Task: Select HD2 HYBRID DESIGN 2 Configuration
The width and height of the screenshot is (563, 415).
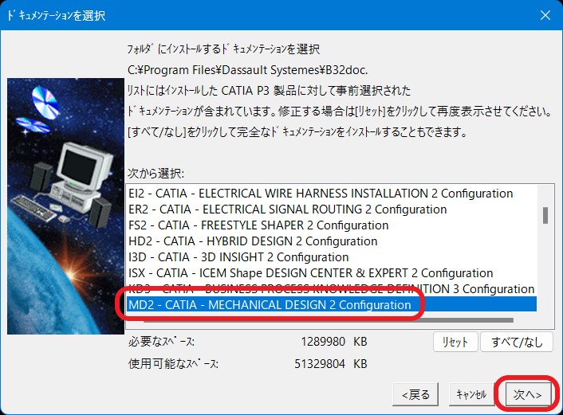Action: (x=332, y=241)
